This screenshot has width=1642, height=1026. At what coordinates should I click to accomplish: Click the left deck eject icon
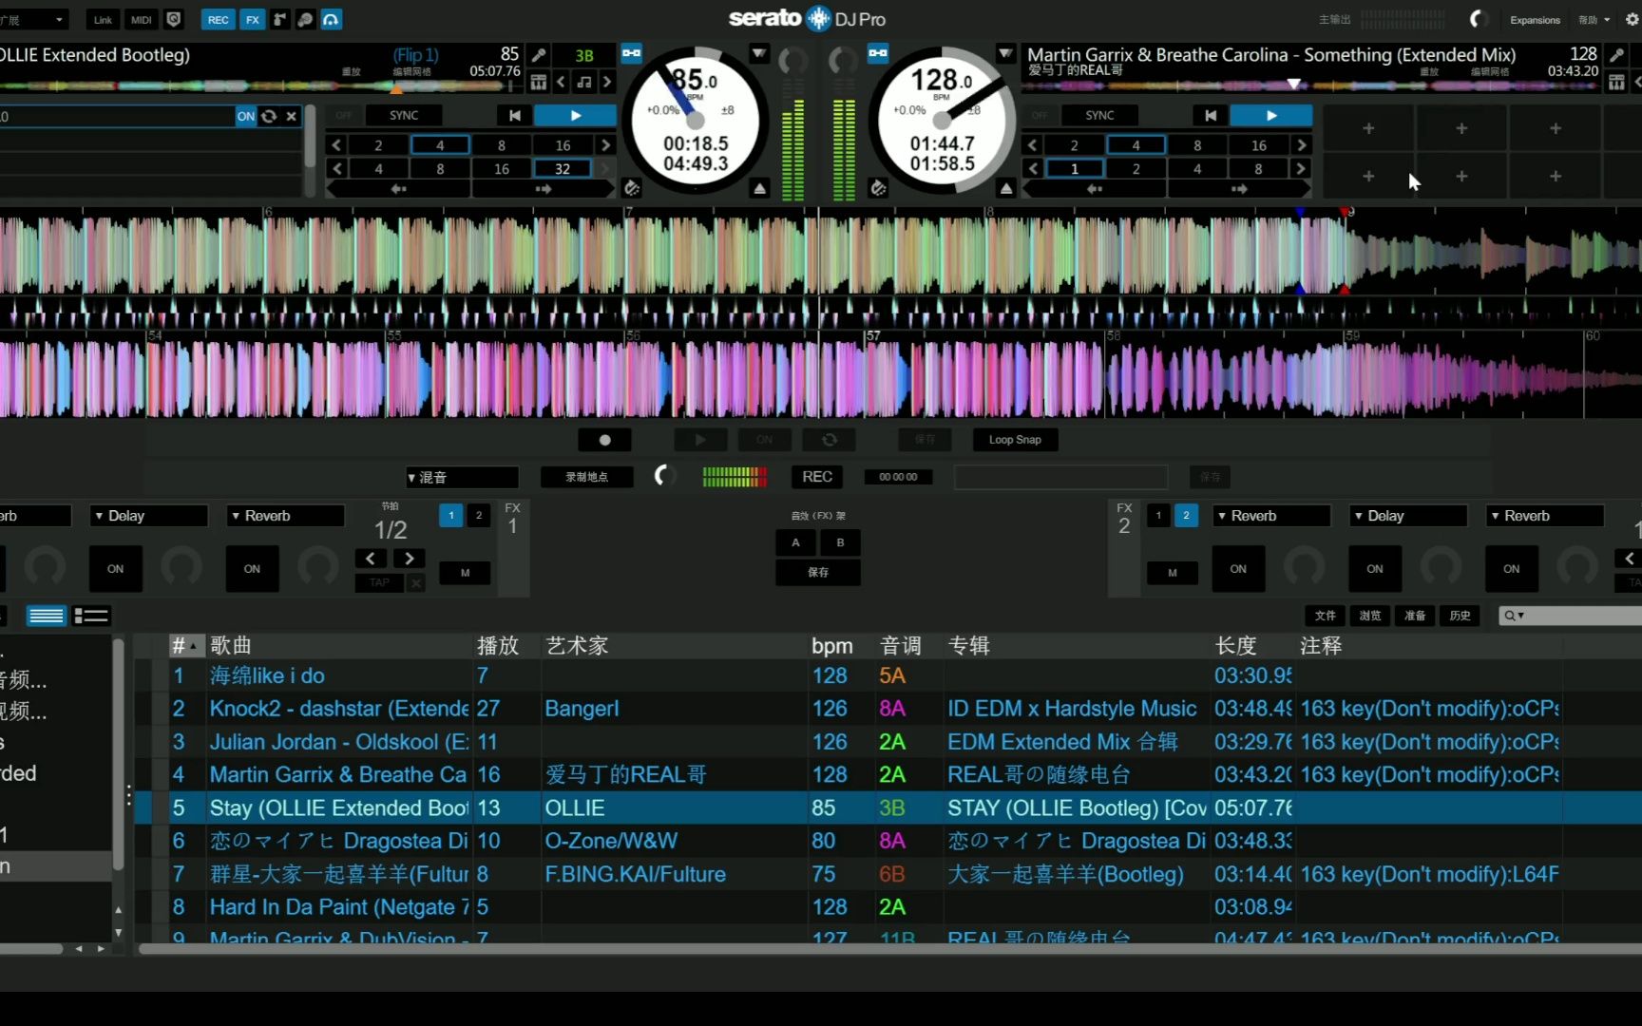(x=759, y=188)
